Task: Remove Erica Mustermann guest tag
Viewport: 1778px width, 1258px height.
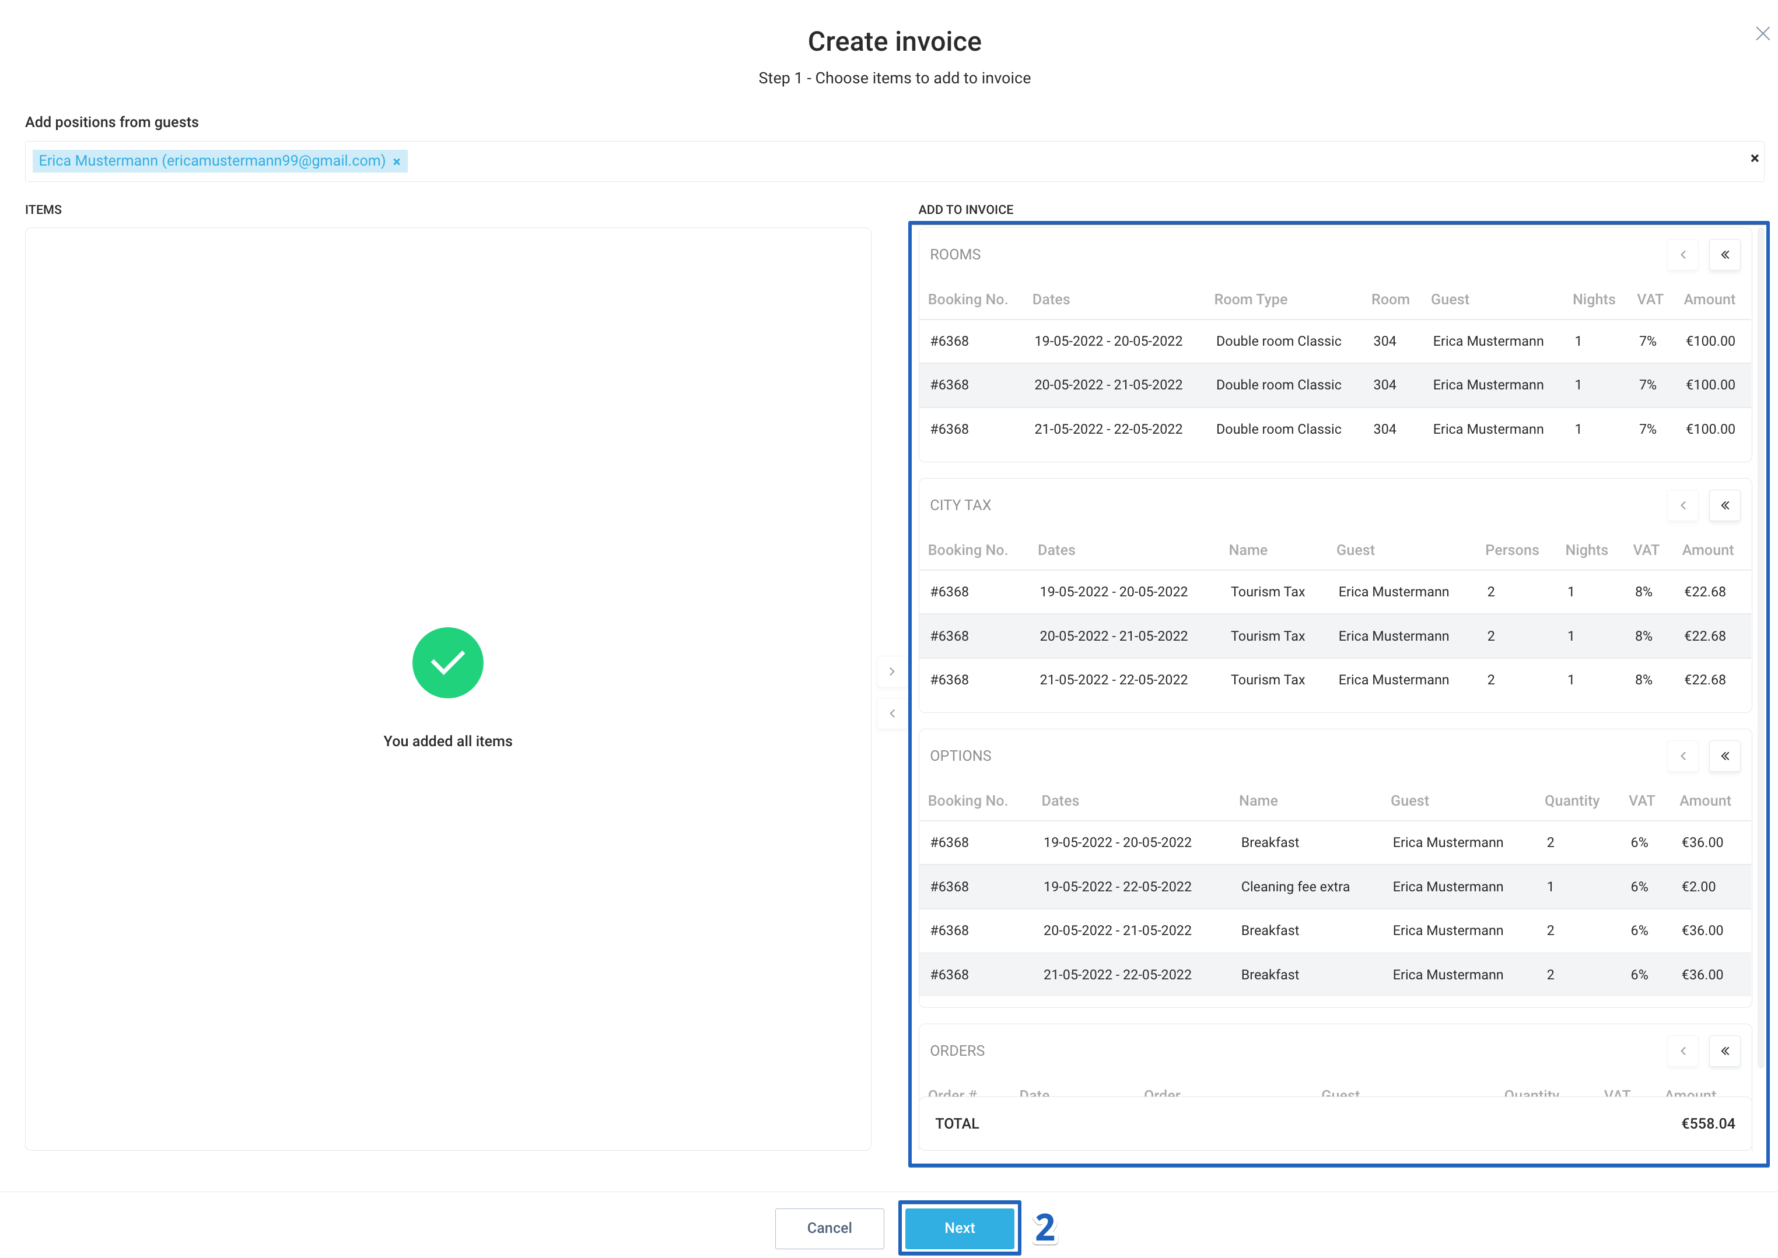Action: click(x=396, y=161)
